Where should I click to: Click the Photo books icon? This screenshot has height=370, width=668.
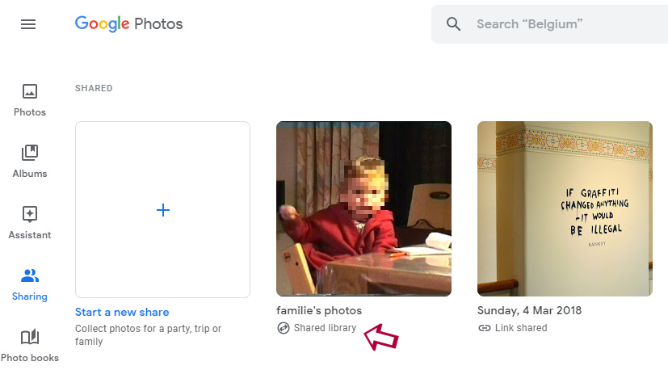pyautogui.click(x=30, y=337)
